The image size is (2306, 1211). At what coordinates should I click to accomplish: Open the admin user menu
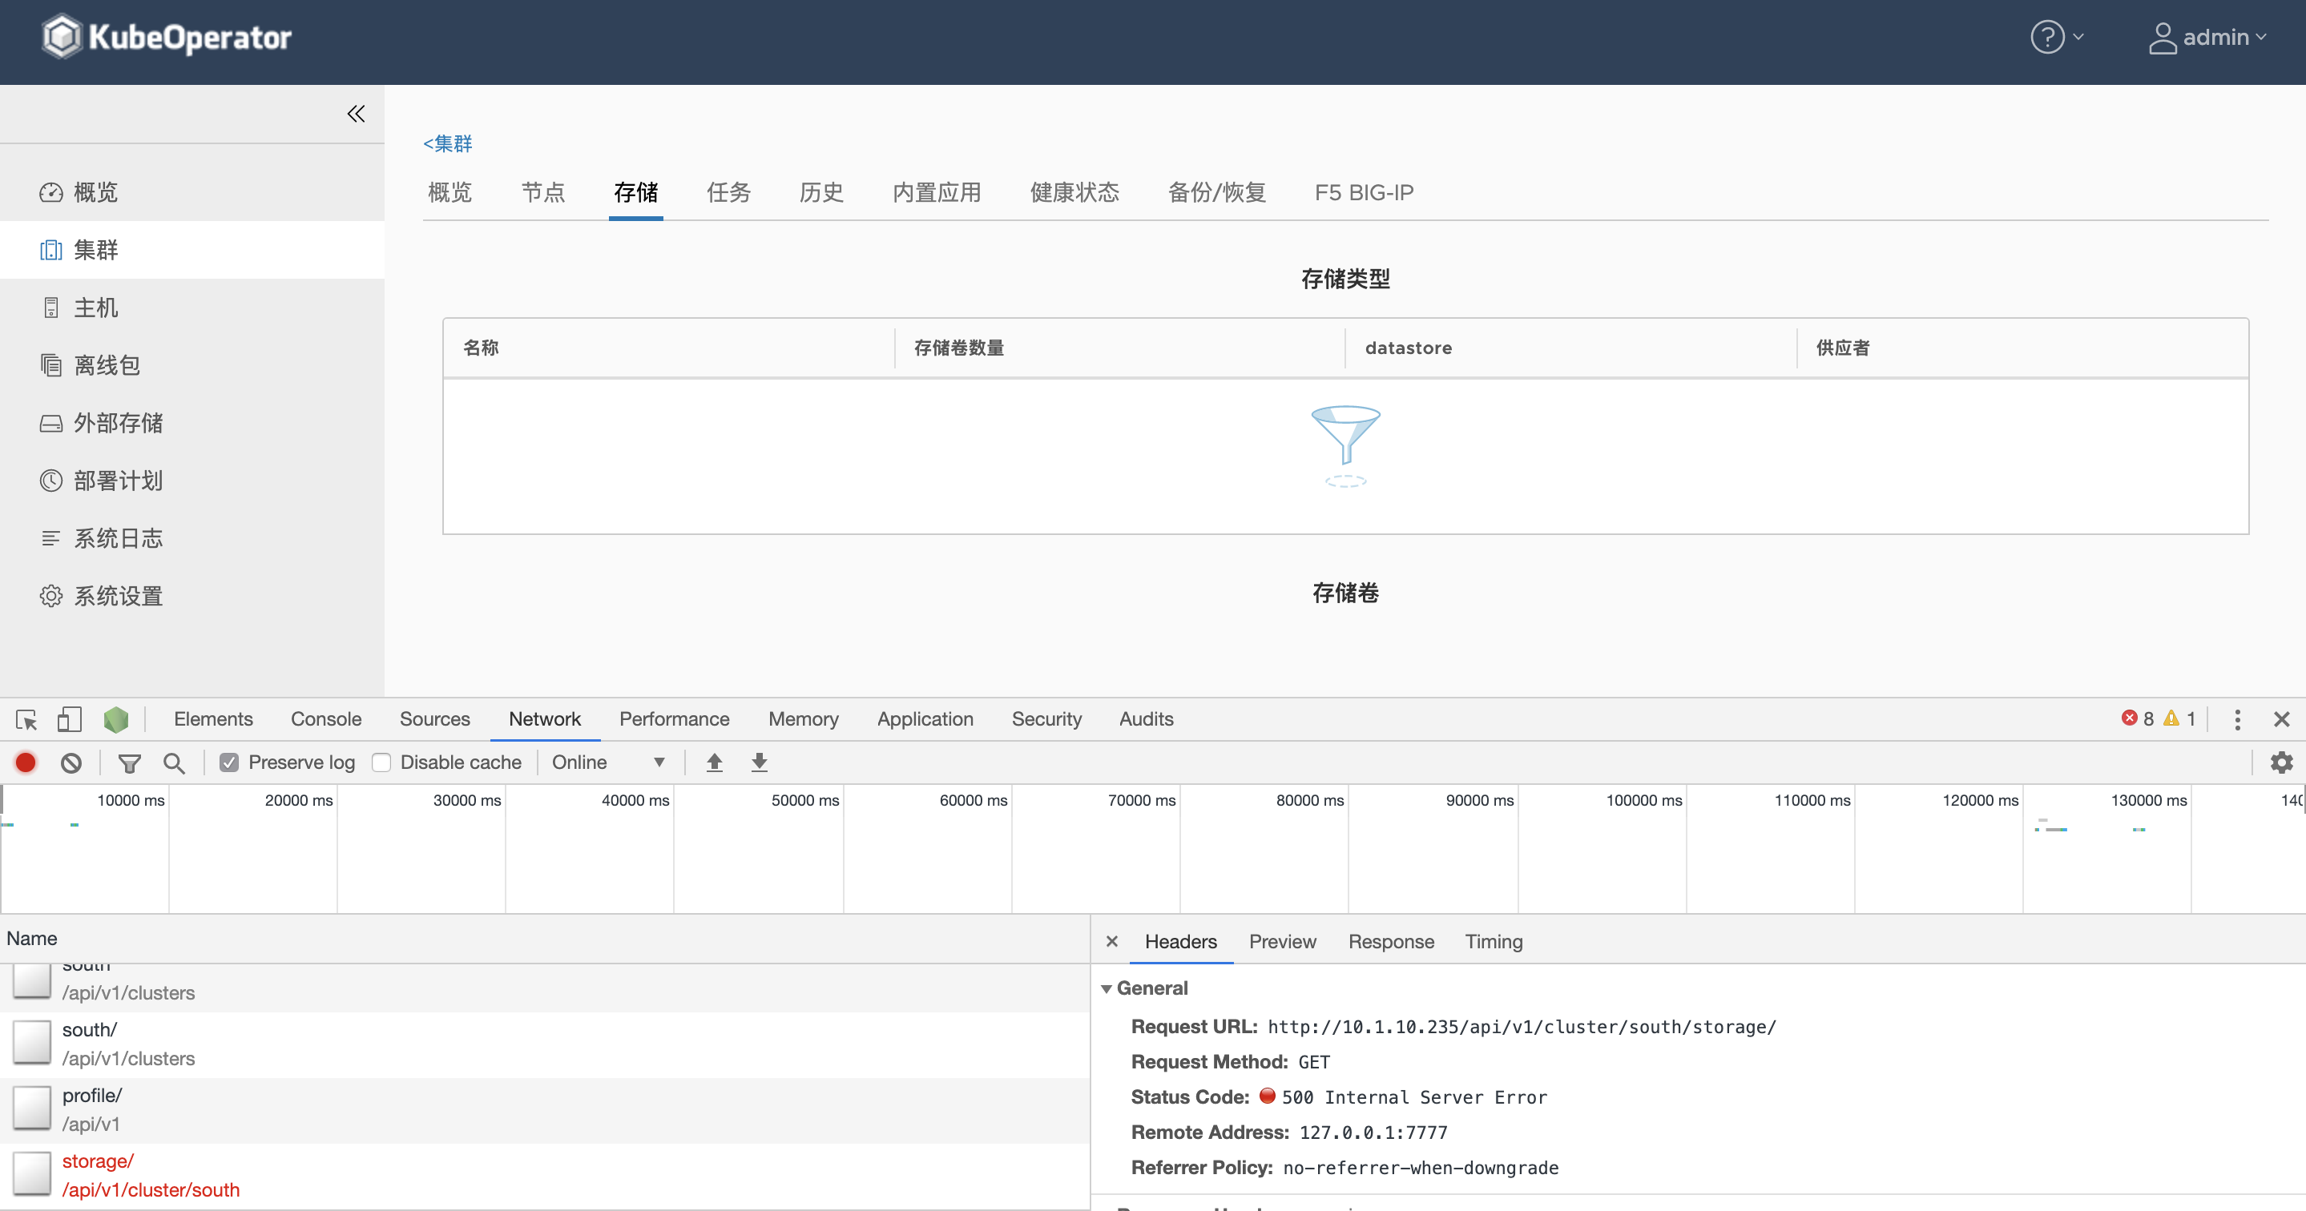tap(2207, 37)
